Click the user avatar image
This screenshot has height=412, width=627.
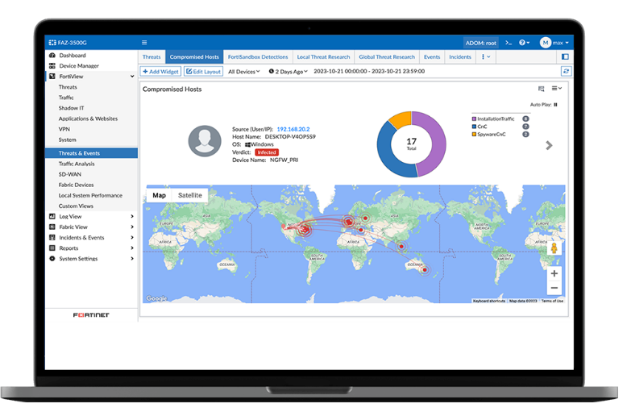[205, 141]
